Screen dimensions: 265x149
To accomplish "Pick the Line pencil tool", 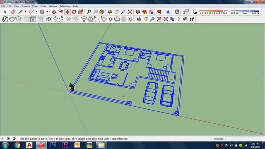I will (20, 12).
